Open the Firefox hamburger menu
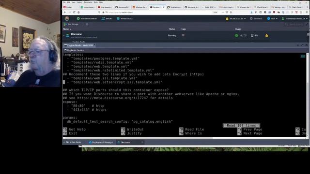The width and height of the screenshot is (310, 174). (x=307, y=12)
